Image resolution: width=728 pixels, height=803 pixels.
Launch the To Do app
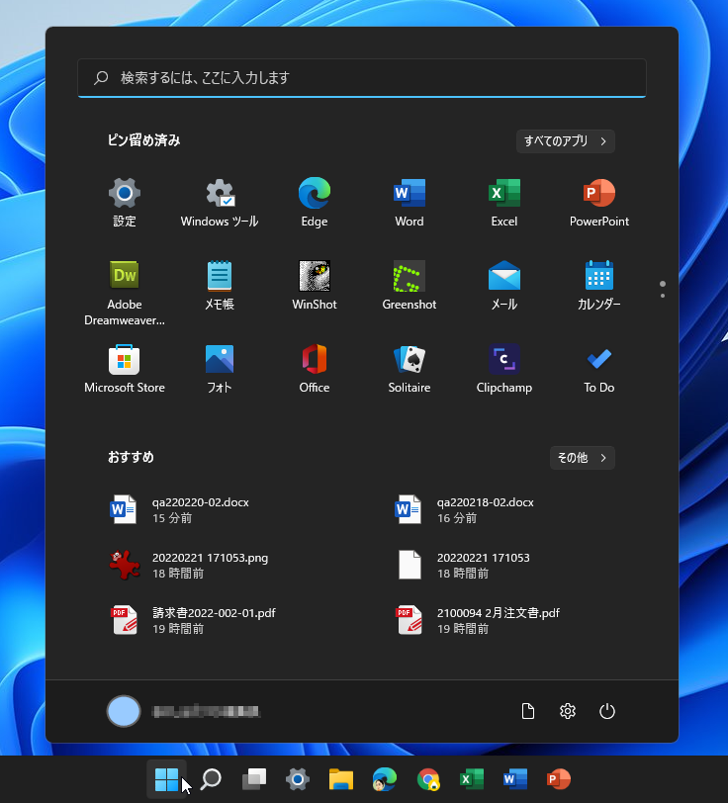(598, 368)
